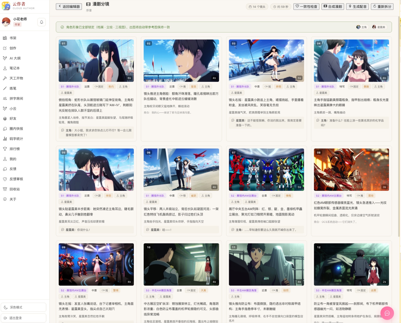Click 生成配音 button
The height and width of the screenshot is (323, 401).
[x=357, y=7]
